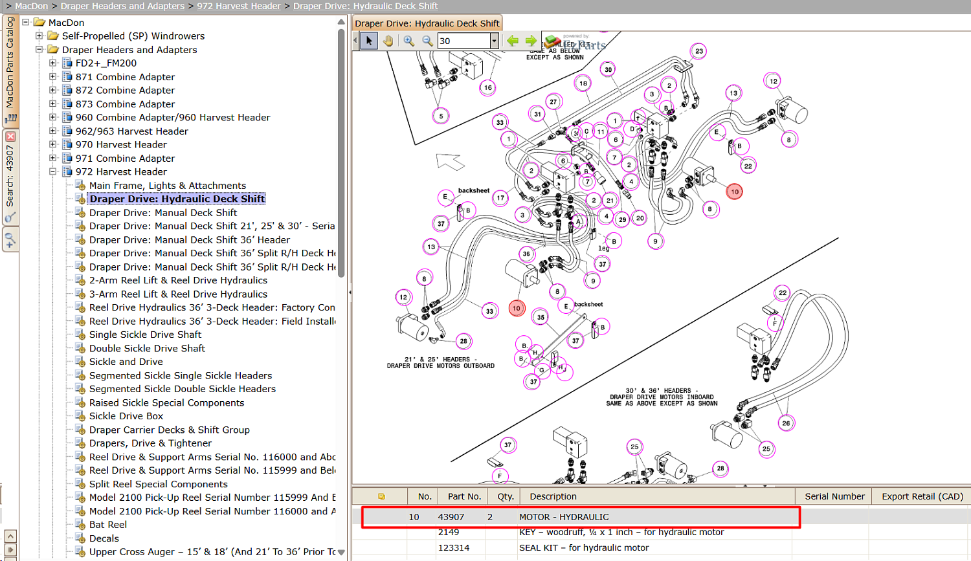
Task: Click the 962/963 Harvest Header catalog icon
Action: [67, 131]
